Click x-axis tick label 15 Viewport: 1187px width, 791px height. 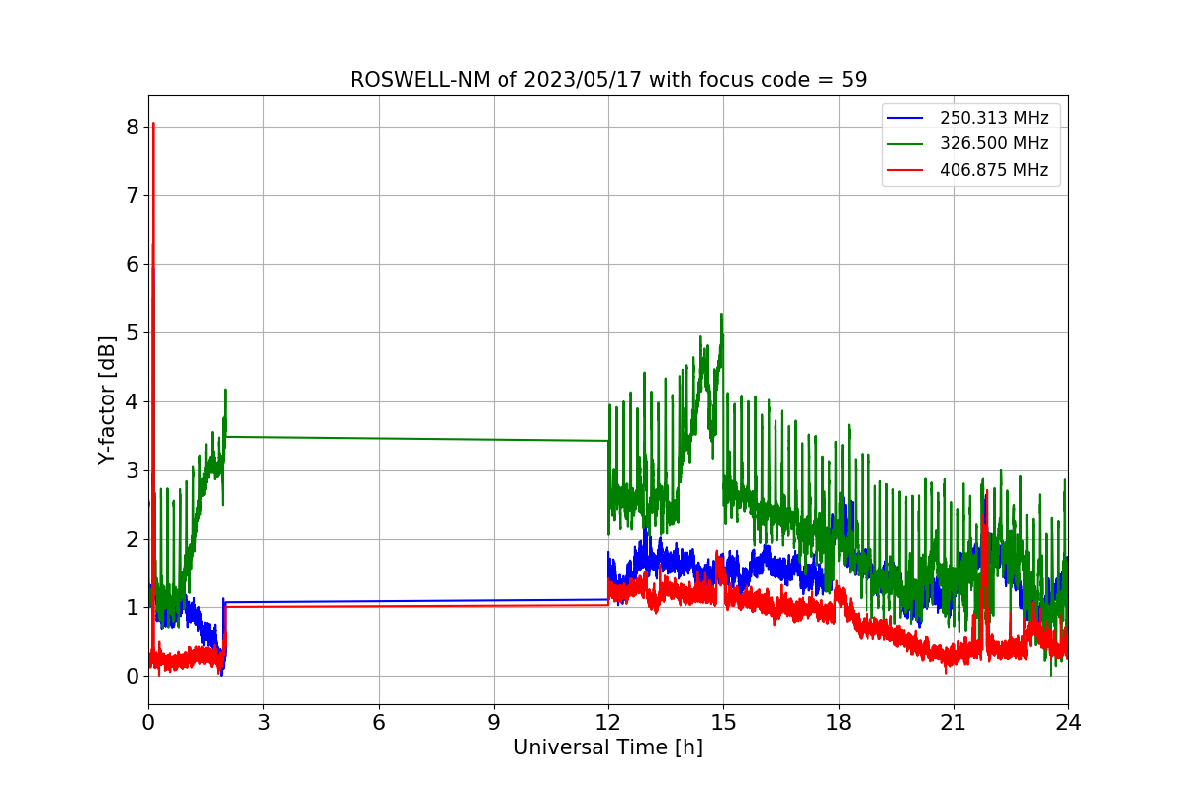point(723,723)
